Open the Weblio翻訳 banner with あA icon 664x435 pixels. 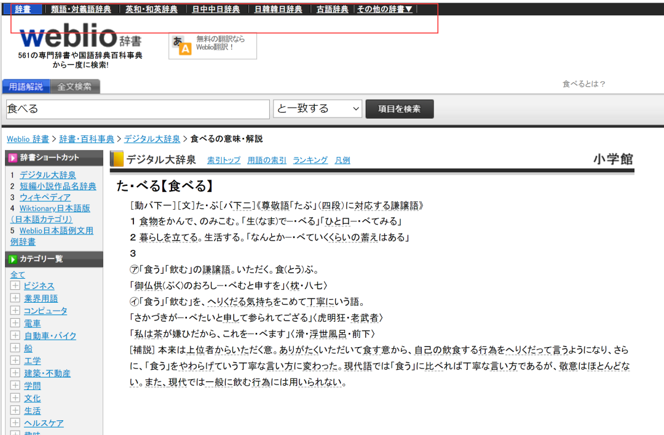pos(213,46)
